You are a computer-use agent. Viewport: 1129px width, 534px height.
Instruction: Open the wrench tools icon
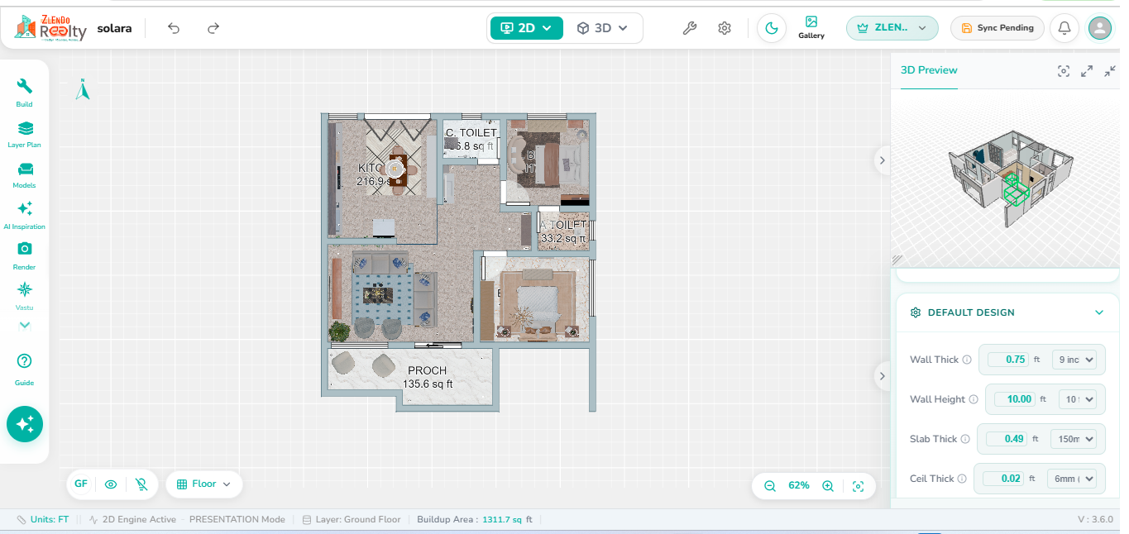point(689,28)
